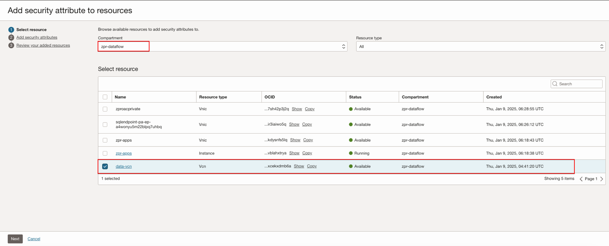
Task: Click Running status dot for zpr-apps instance
Action: click(x=351, y=153)
